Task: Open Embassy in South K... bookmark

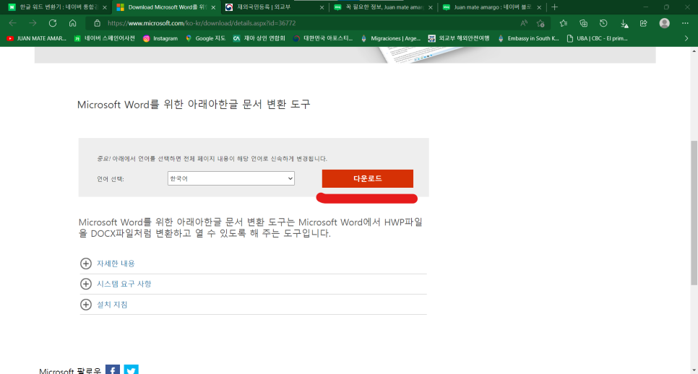Action: point(528,39)
